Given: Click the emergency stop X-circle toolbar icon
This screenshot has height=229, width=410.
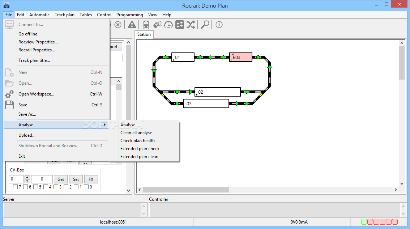Looking at the screenshot, I should (118, 25).
